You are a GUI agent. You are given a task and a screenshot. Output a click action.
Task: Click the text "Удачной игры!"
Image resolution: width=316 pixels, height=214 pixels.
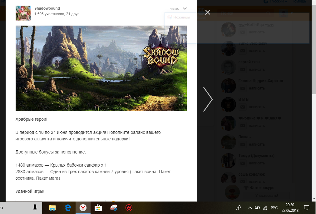pyautogui.click(x=30, y=191)
